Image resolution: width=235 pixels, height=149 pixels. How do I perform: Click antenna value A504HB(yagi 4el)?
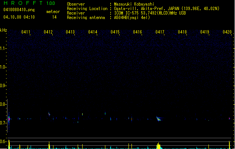pyautogui.click(x=132, y=18)
